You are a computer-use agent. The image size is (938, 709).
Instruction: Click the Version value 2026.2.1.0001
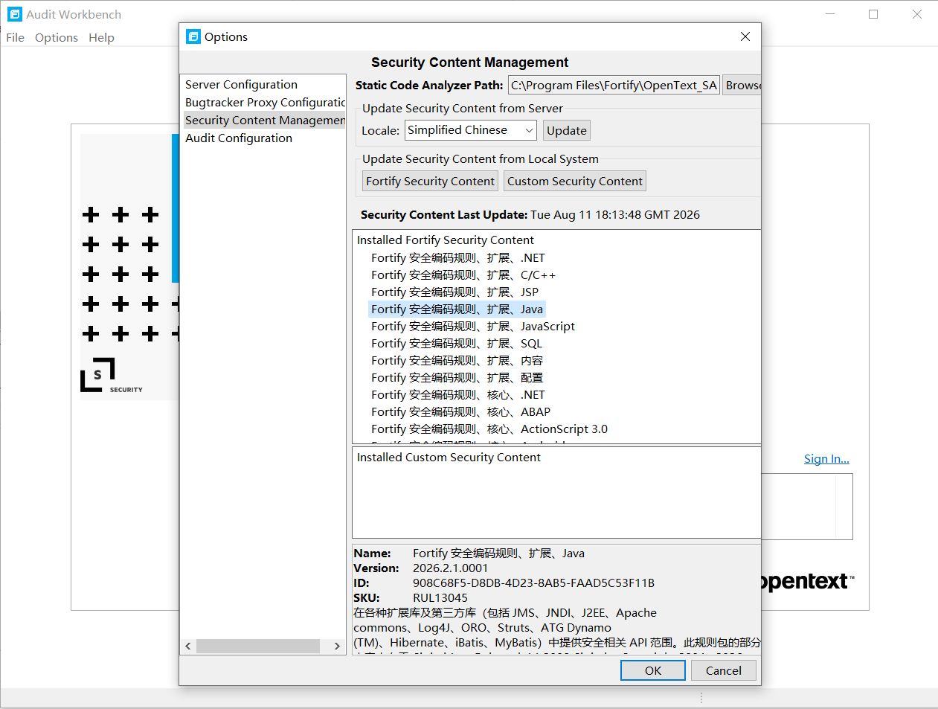[x=451, y=568]
